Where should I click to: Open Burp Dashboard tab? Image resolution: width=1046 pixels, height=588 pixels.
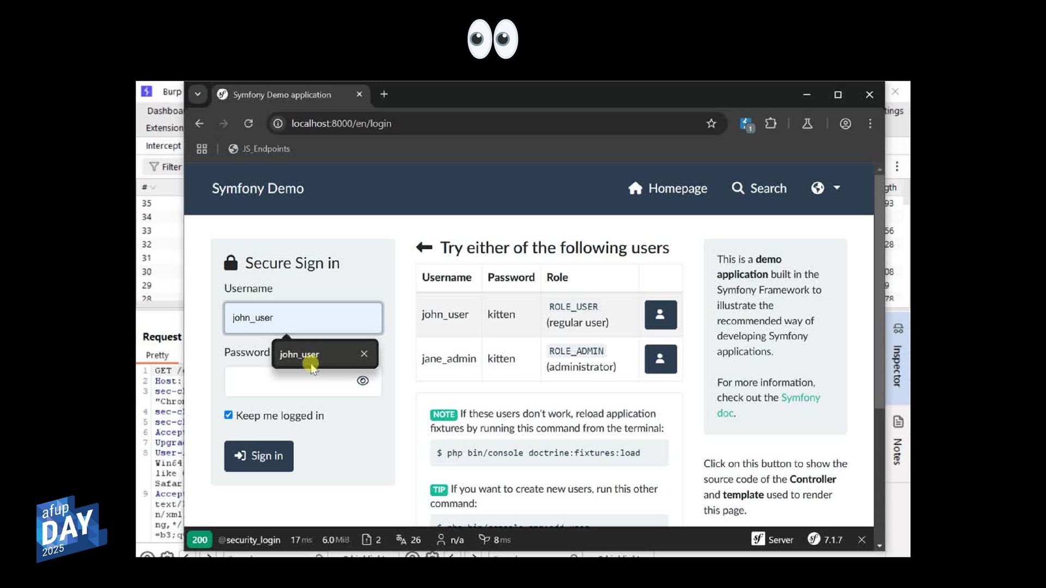(x=165, y=111)
